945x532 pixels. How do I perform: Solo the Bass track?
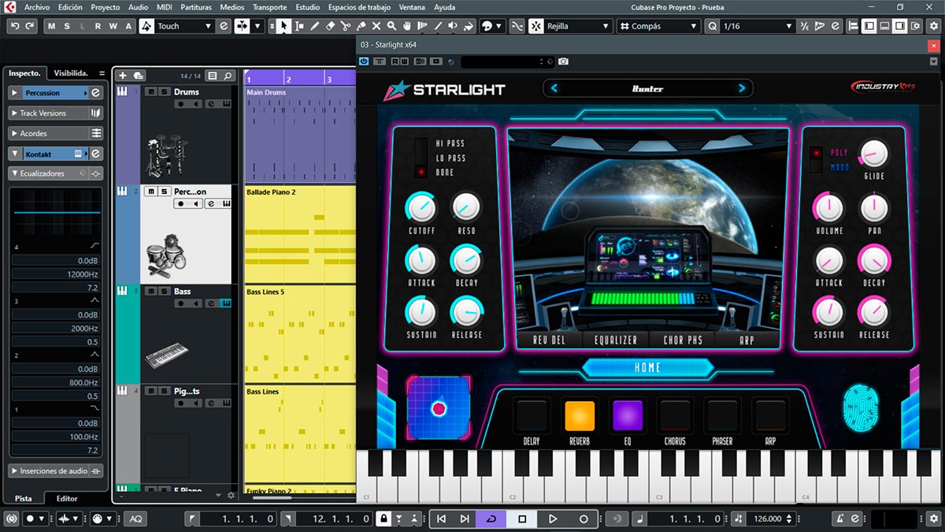(x=164, y=291)
